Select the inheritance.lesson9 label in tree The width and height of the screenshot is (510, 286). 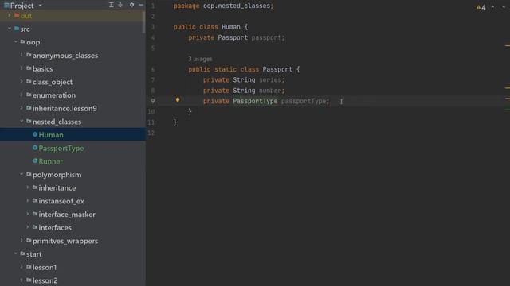[65, 109]
